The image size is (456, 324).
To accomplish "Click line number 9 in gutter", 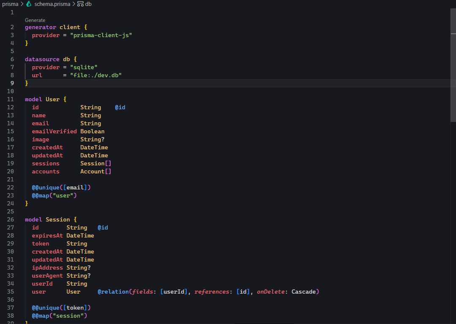I will [x=12, y=83].
